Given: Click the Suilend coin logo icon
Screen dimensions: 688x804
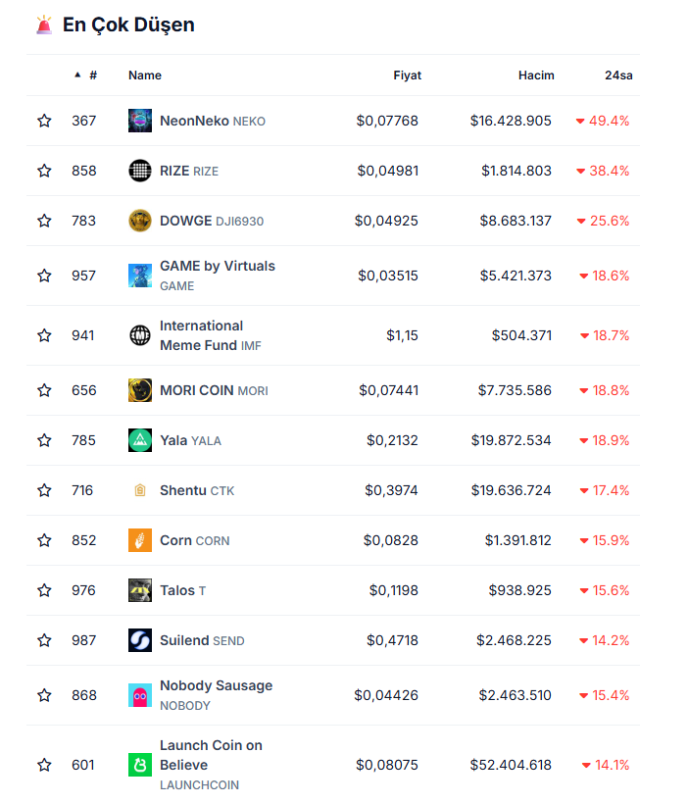Looking at the screenshot, I should coord(140,640).
